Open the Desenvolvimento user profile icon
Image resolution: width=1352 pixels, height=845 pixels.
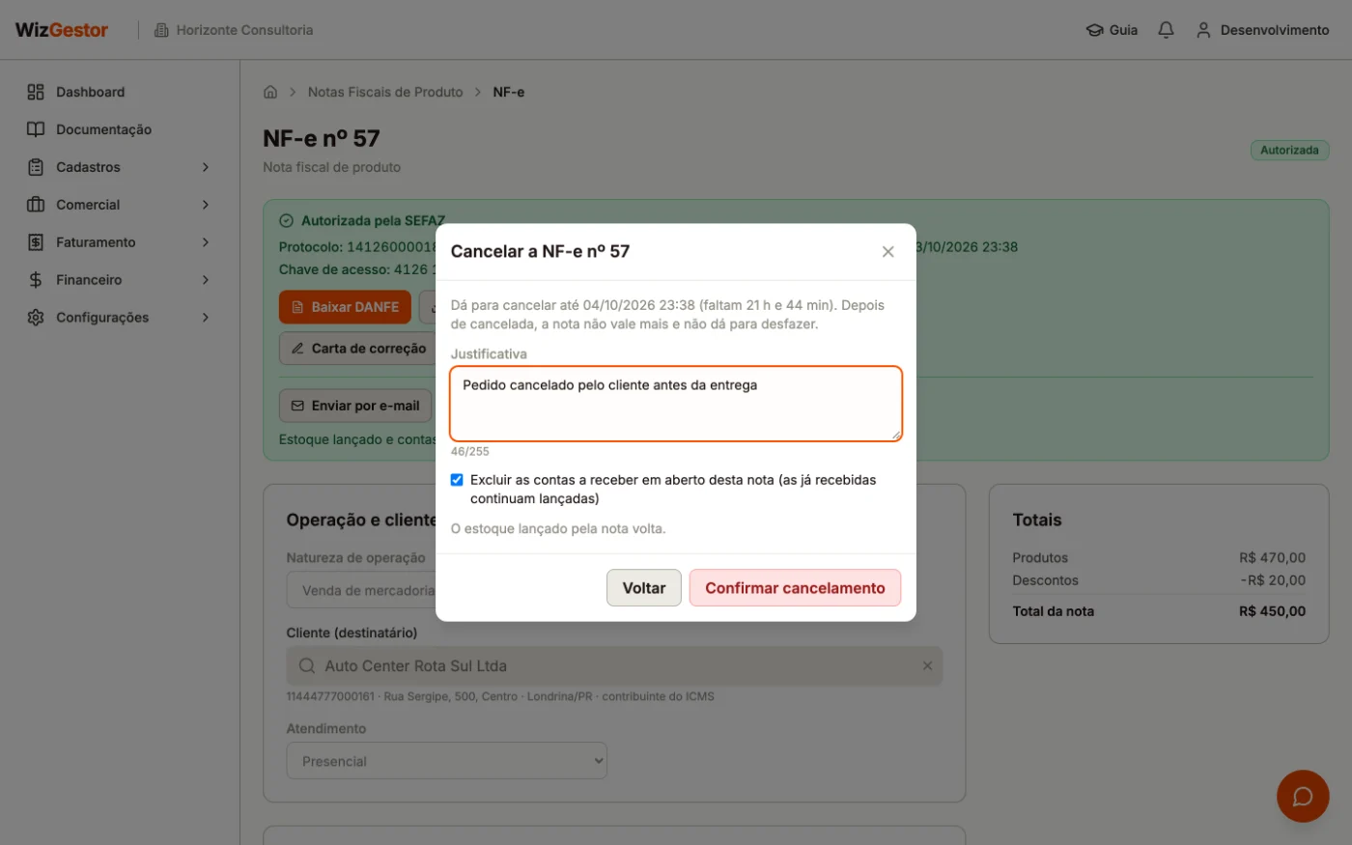click(1203, 30)
